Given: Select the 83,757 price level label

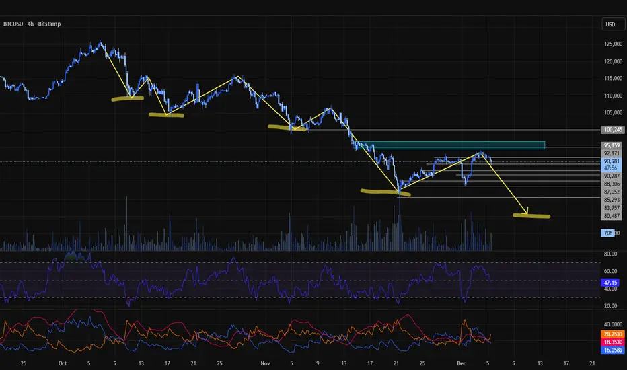Looking at the screenshot, I should click(x=612, y=208).
